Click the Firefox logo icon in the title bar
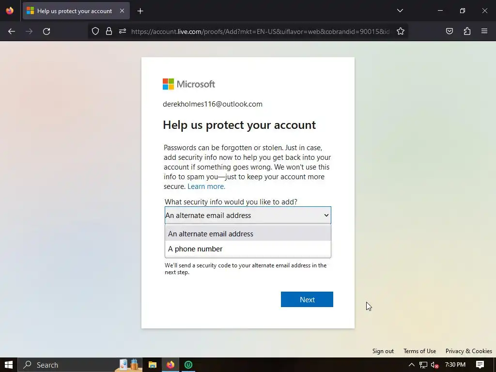 tap(10, 11)
